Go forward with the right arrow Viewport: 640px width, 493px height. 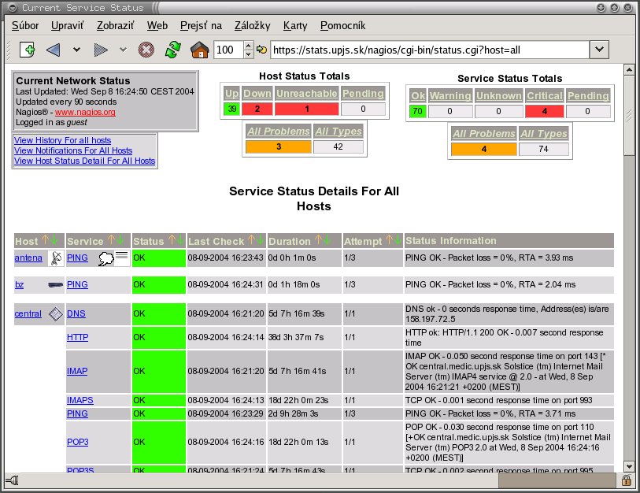(x=101, y=50)
